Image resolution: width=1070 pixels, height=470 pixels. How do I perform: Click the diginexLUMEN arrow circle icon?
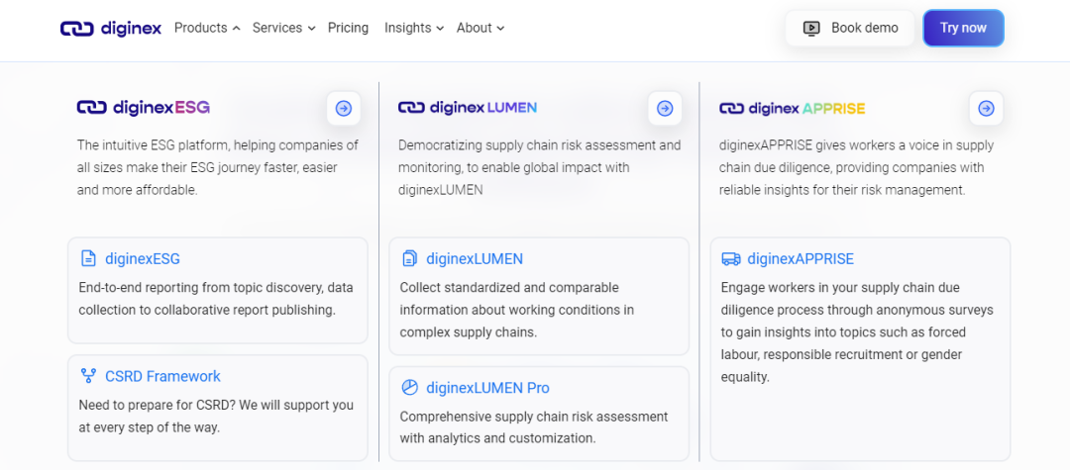tap(665, 108)
